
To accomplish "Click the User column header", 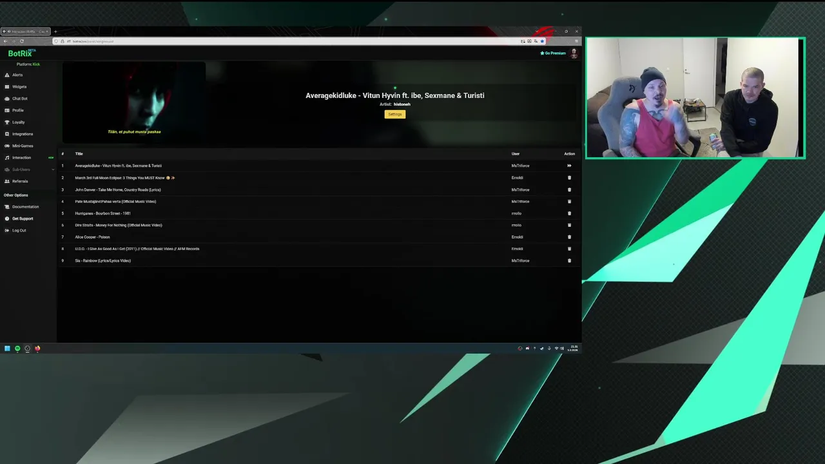I will [x=516, y=153].
